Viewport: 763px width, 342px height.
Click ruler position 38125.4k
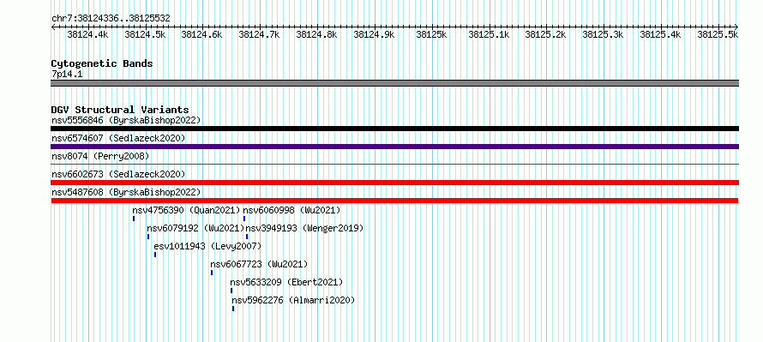[661, 34]
